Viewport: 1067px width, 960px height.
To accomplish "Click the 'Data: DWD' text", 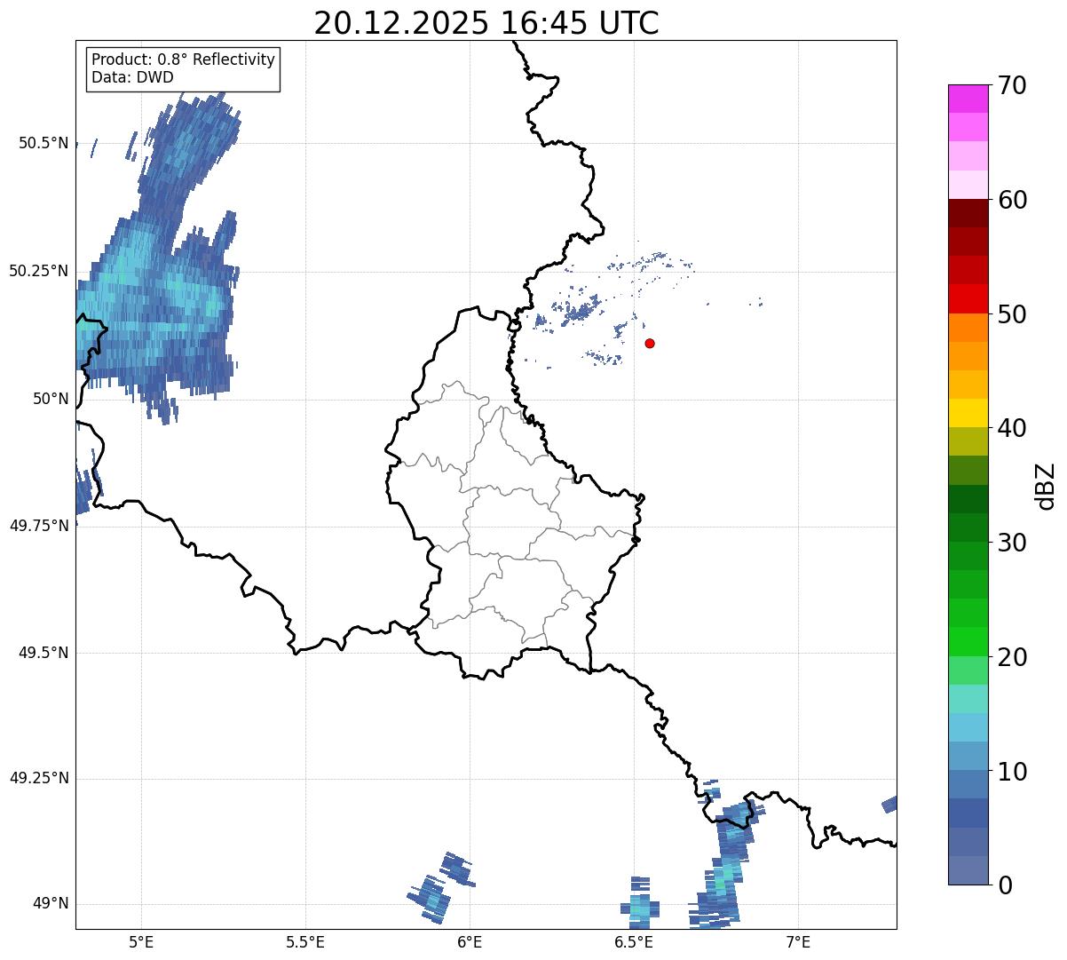I will click(132, 77).
